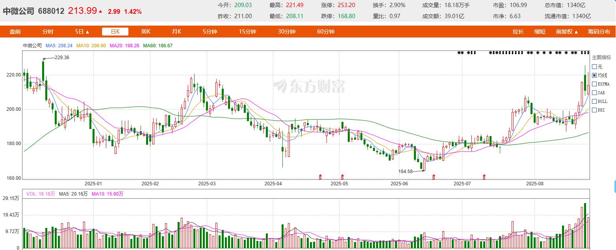Switch to the 周K weekly chart

click(146, 32)
